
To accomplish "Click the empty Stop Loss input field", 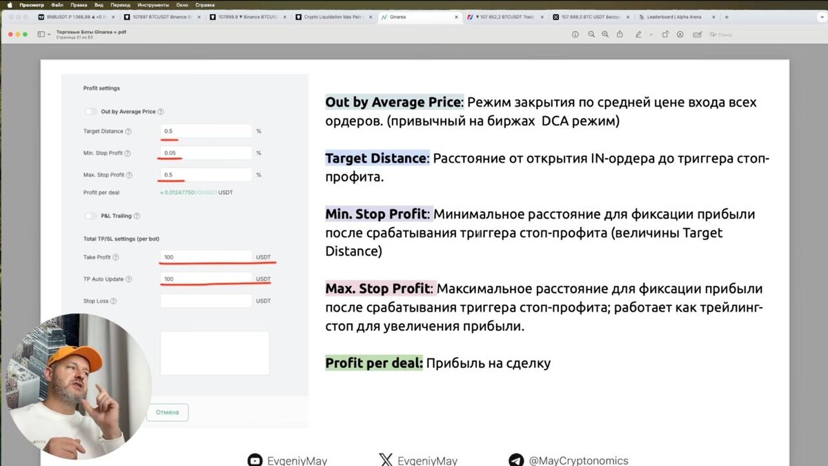I will pyautogui.click(x=206, y=301).
